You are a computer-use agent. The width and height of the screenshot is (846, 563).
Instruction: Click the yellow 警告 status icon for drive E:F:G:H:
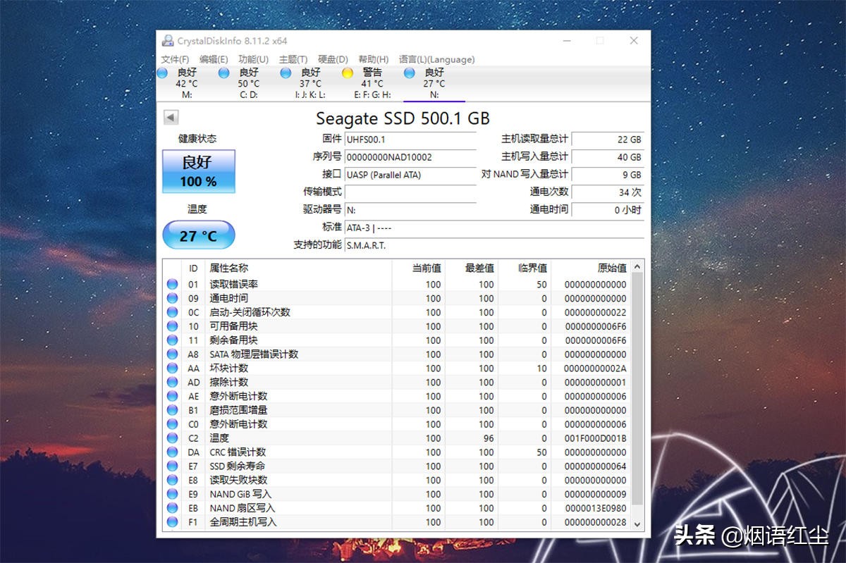pos(347,73)
